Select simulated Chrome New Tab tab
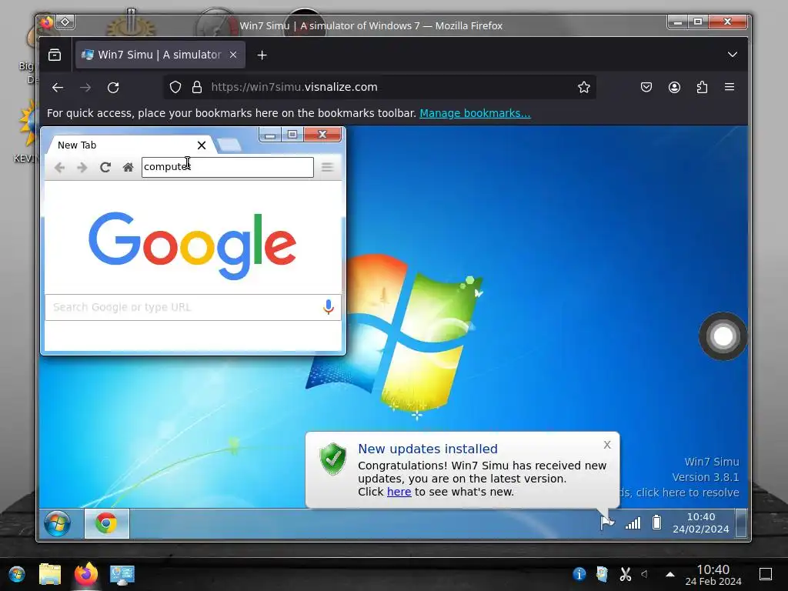Screen dimensions: 788x591 [x=132, y=145]
